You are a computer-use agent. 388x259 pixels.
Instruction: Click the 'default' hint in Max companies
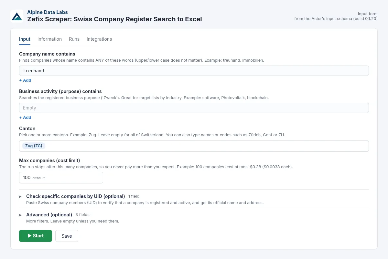(x=38, y=178)
